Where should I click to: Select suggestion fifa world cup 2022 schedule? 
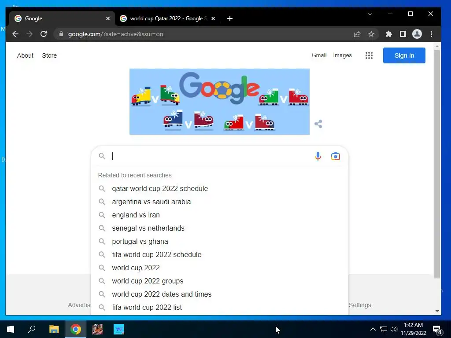pos(219,255)
